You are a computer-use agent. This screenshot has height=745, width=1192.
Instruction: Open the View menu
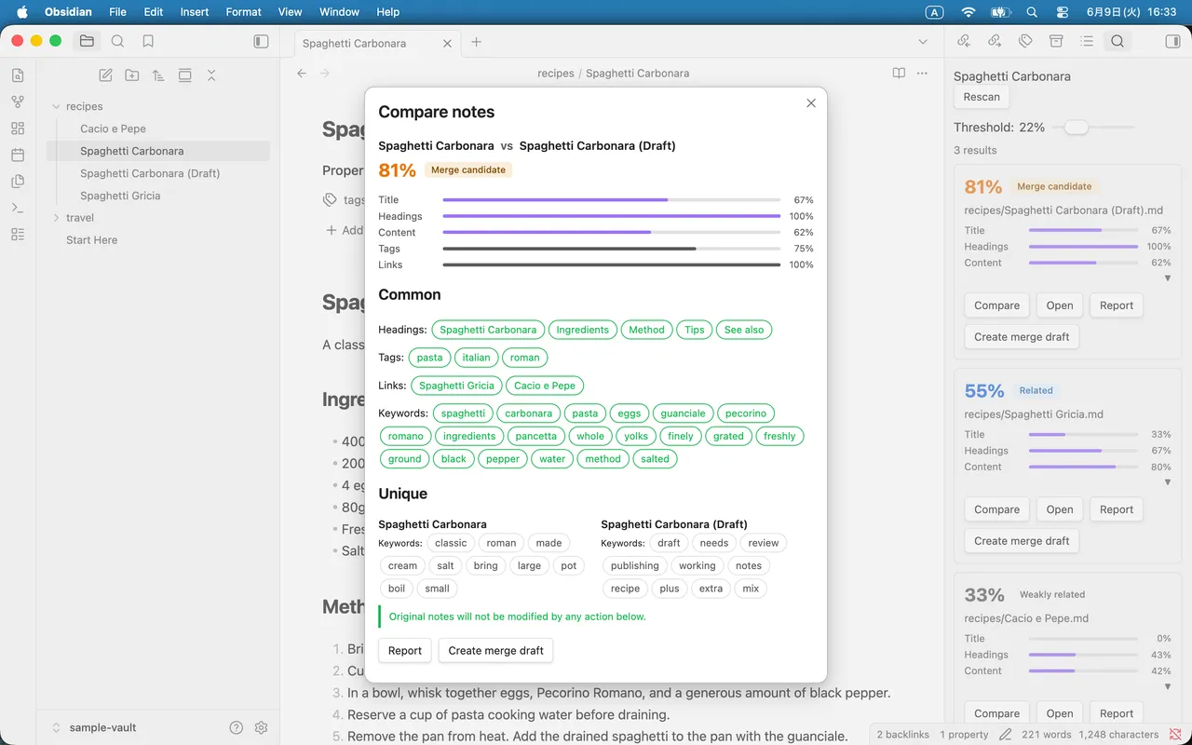coord(290,12)
